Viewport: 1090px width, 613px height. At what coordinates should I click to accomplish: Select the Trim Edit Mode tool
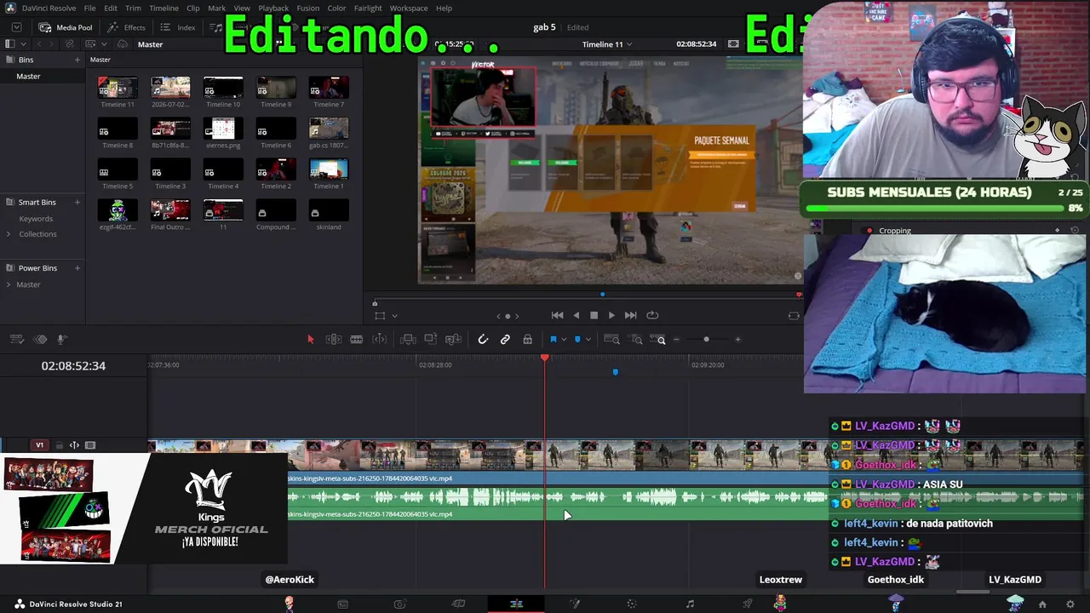click(333, 340)
